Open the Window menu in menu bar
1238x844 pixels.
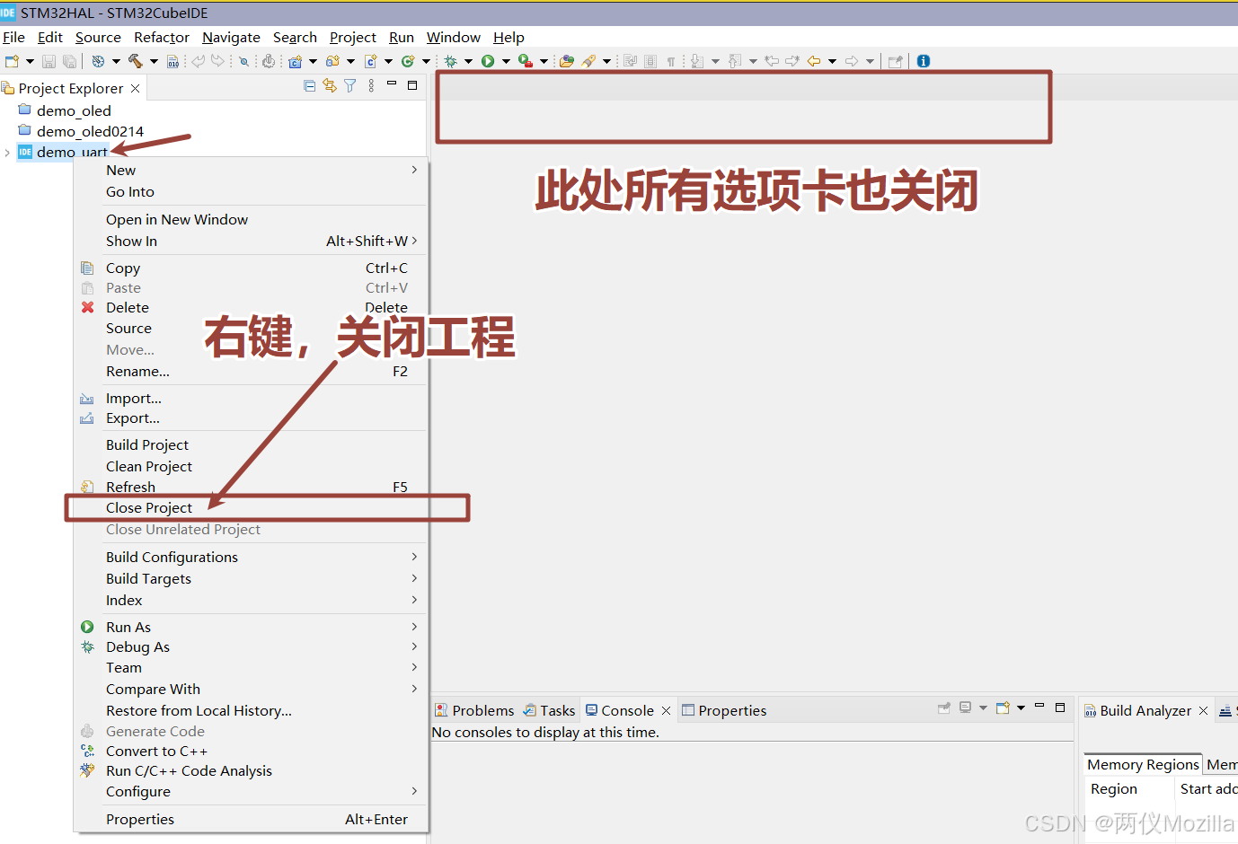point(453,37)
